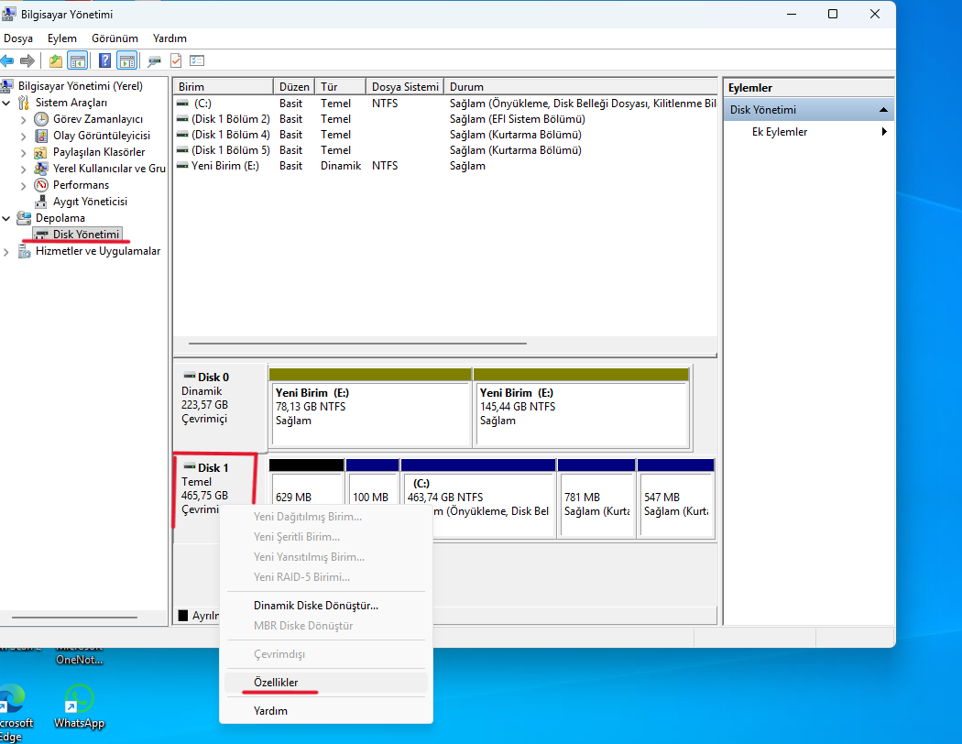Click the Dosya Sistemi column header

(405, 87)
